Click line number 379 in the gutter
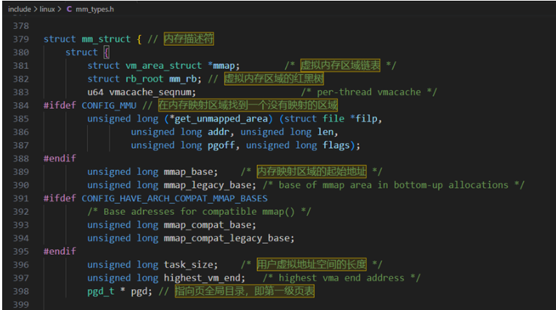Screen dimensions: 556x310 click(x=21, y=39)
